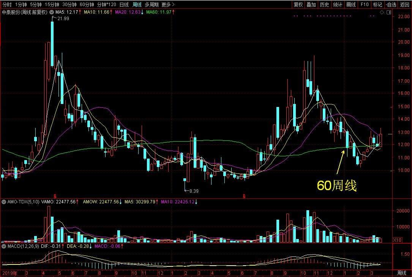This screenshot has height=277, width=412.
Task: Open the 历史 history button
Action: point(324,5)
